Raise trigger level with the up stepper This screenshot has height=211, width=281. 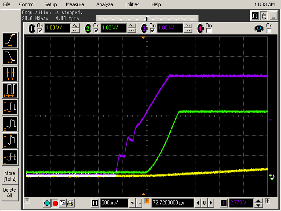coord(259,201)
